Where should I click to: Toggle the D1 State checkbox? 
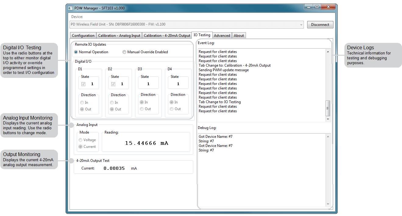tap(83, 84)
